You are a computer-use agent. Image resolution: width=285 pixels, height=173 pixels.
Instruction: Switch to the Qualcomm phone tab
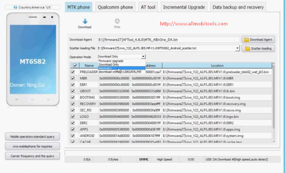click(115, 7)
